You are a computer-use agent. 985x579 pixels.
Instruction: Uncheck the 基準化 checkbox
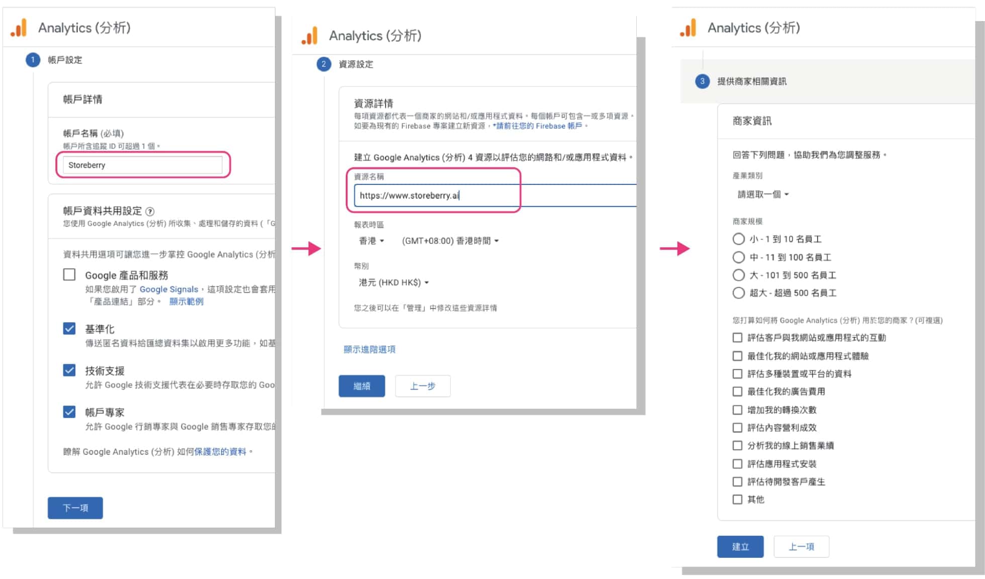tap(69, 329)
